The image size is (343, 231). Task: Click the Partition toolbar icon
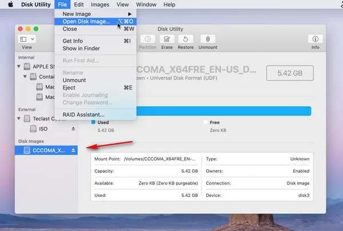147,39
